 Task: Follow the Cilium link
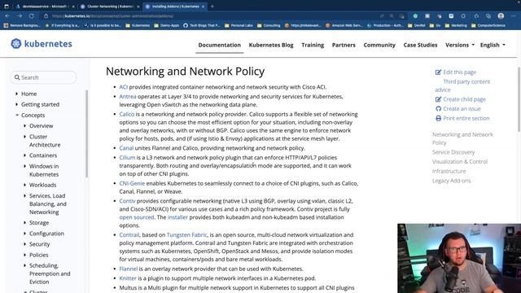(127, 157)
